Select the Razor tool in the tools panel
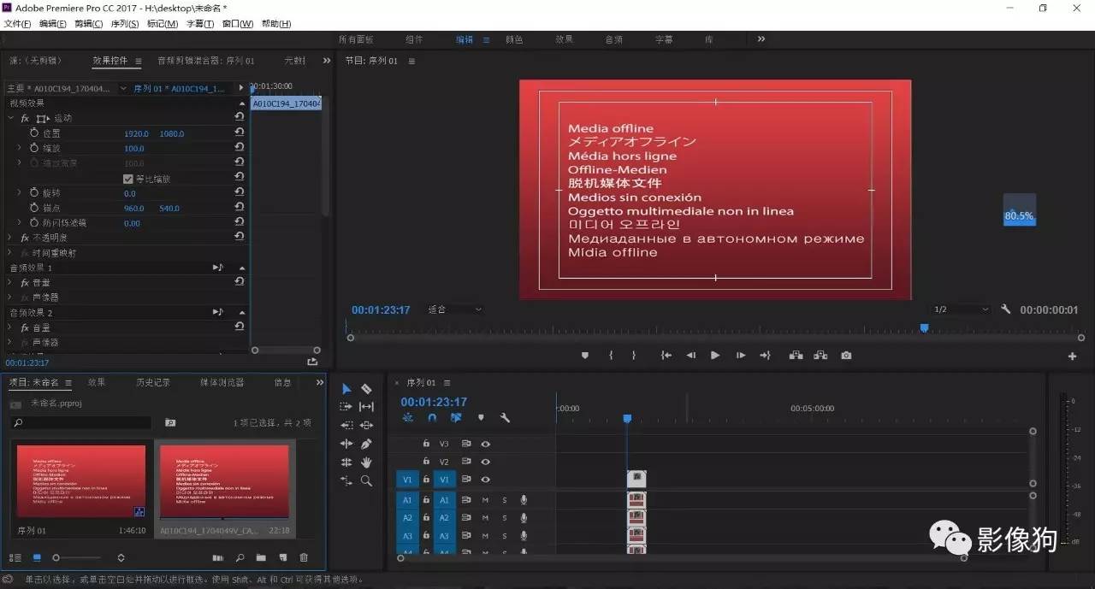Screen dimensions: 1095x589 pyautogui.click(x=366, y=389)
